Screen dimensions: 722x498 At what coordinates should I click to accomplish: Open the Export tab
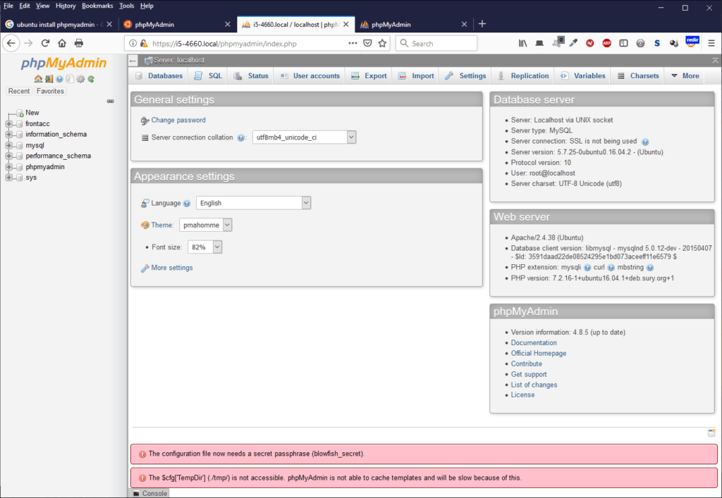(x=369, y=76)
